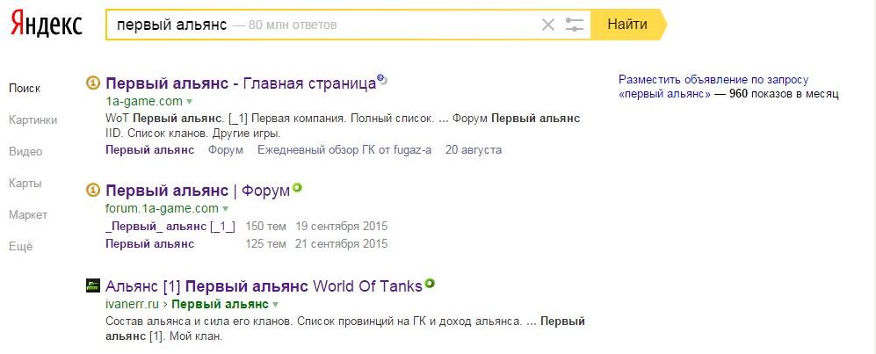Click 150 тем text
Image resolution: width=876 pixels, height=354 pixels.
pos(266,226)
